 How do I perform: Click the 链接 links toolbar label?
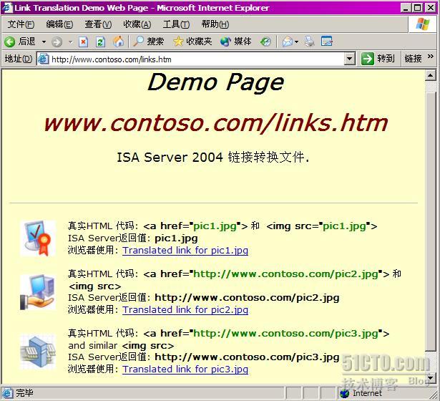pyautogui.click(x=413, y=59)
